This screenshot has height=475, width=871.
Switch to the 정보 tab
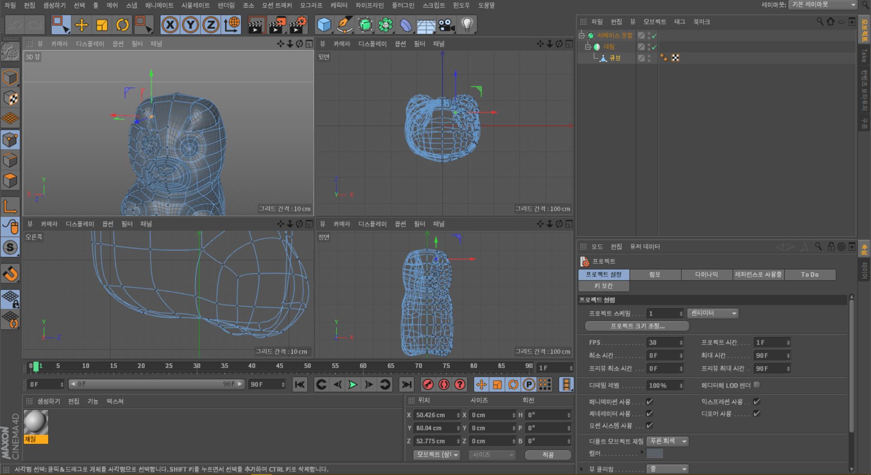tap(655, 274)
